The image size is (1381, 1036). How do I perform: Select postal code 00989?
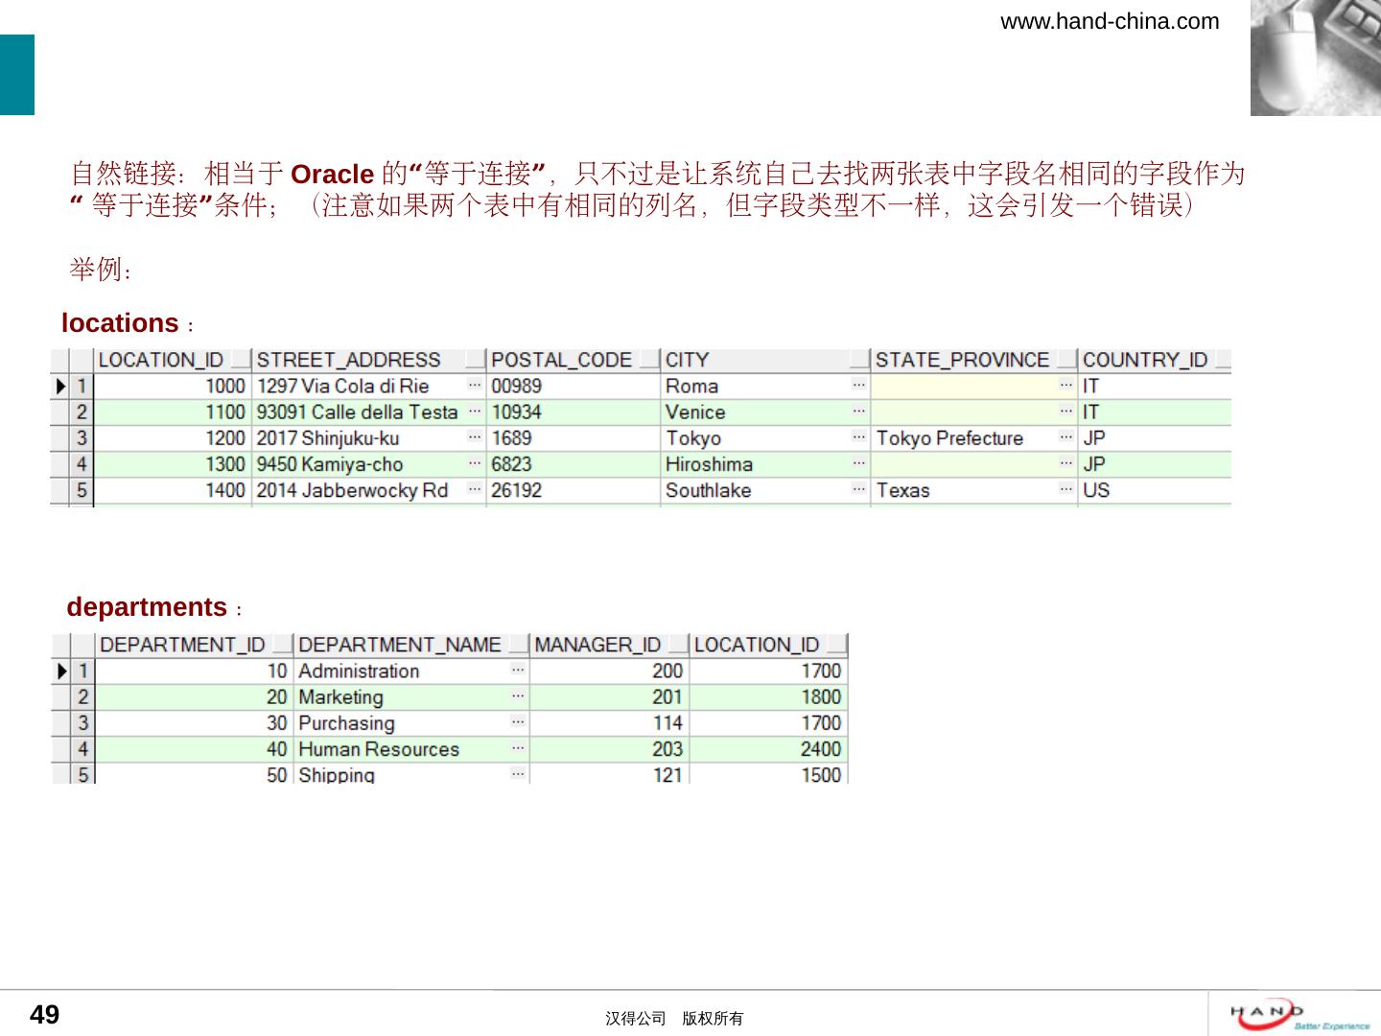click(573, 386)
